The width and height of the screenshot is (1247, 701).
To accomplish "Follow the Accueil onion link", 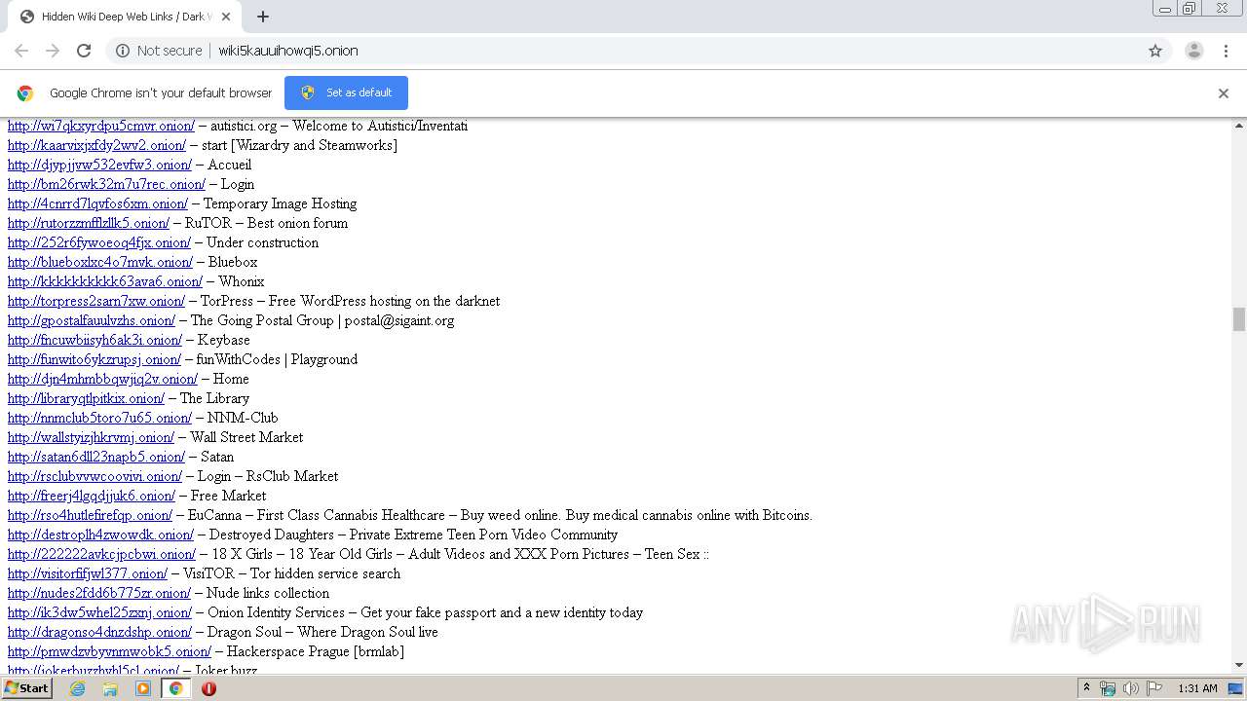I will 99,165.
